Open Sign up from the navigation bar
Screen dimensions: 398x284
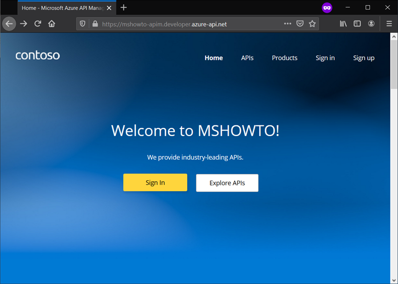[364, 58]
